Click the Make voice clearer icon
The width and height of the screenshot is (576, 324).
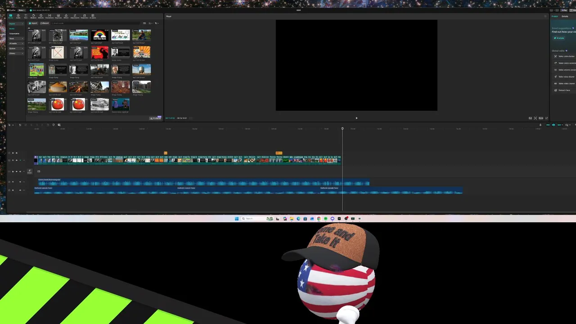coord(556,76)
